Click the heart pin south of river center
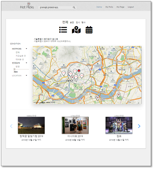154x169 pixels. coord(98,98)
